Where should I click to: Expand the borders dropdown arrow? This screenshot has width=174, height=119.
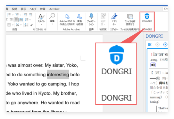(x=12, y=25)
